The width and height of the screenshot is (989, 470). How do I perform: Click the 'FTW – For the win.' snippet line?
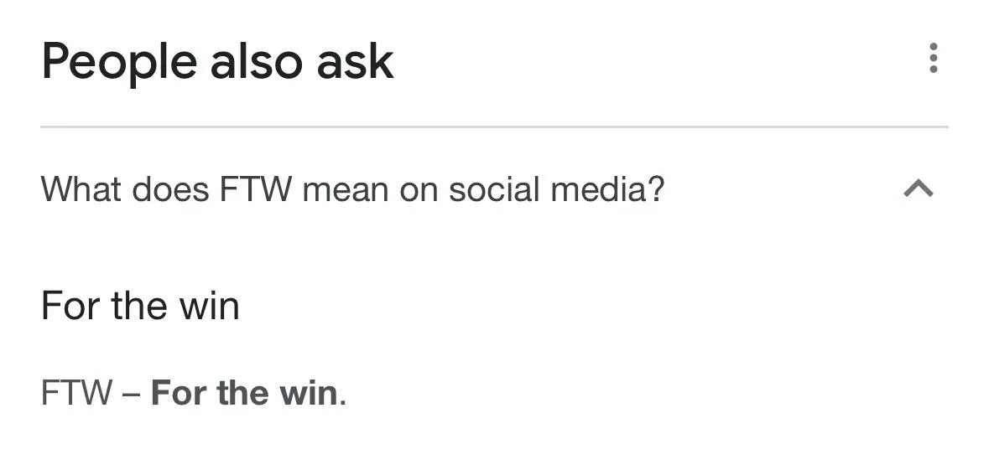coord(194,393)
